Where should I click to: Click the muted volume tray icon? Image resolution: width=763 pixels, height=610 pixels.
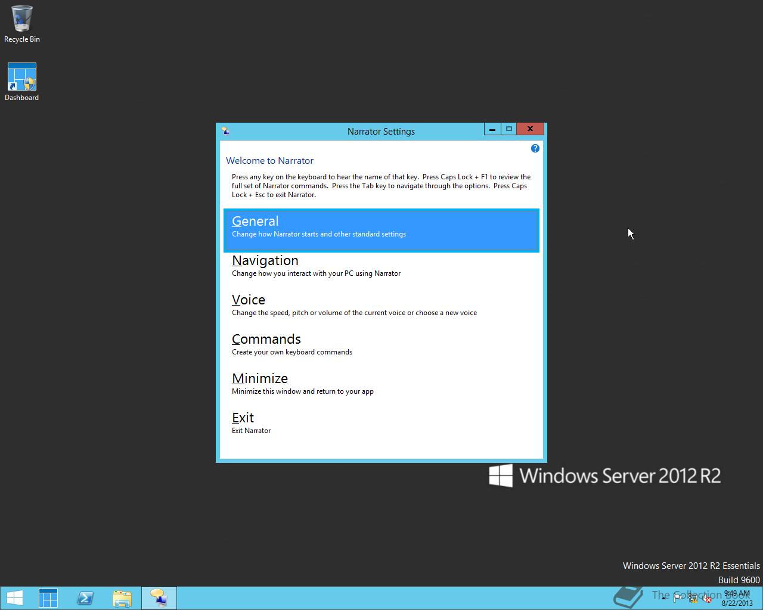(x=707, y=598)
